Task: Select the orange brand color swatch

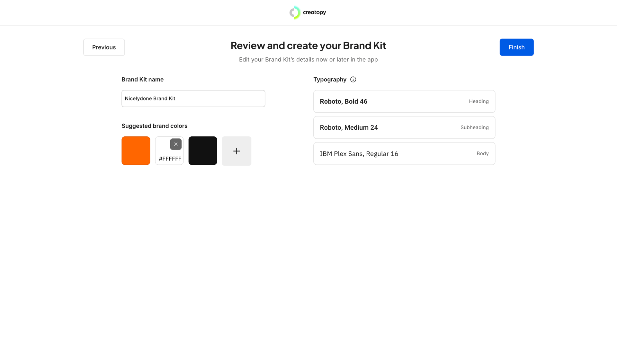Action: click(x=136, y=151)
